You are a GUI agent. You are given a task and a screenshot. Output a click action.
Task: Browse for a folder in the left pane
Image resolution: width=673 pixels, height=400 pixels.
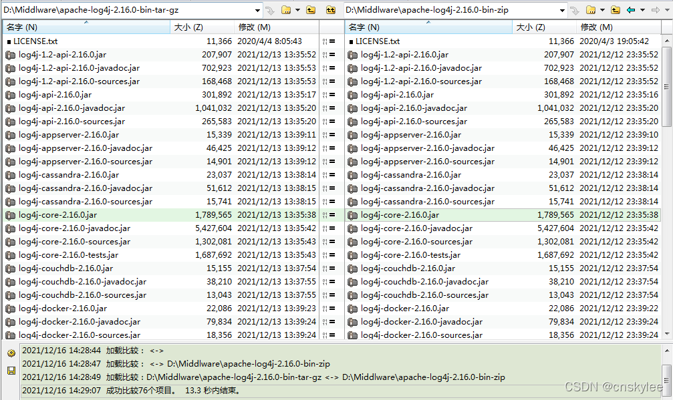[286, 10]
